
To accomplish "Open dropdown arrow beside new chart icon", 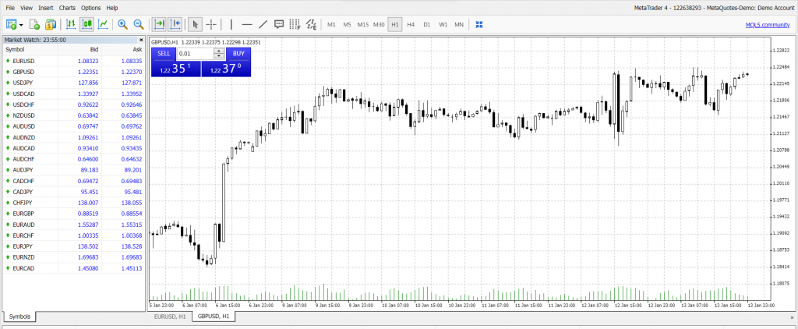I will pyautogui.click(x=22, y=24).
